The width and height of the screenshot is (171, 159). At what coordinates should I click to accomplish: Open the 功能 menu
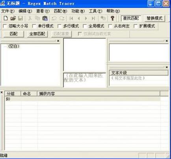[78, 11]
